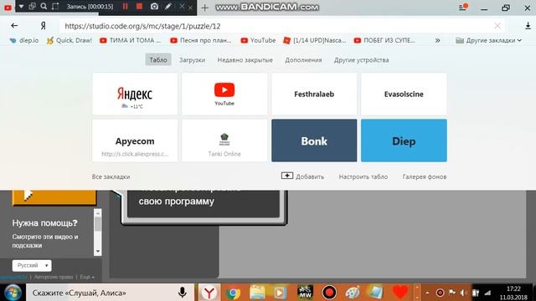The image size is (536, 301).
Task: Open File Explorer folder in taskbar
Action: coord(257,293)
